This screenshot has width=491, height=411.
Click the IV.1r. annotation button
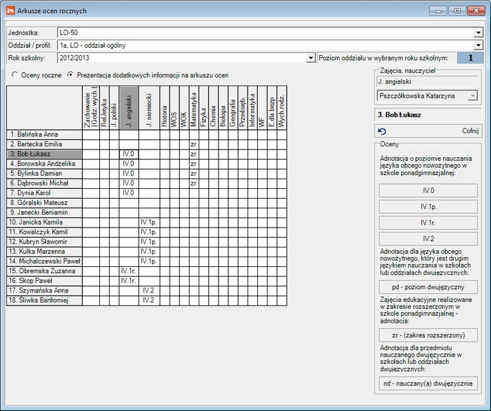(x=428, y=223)
